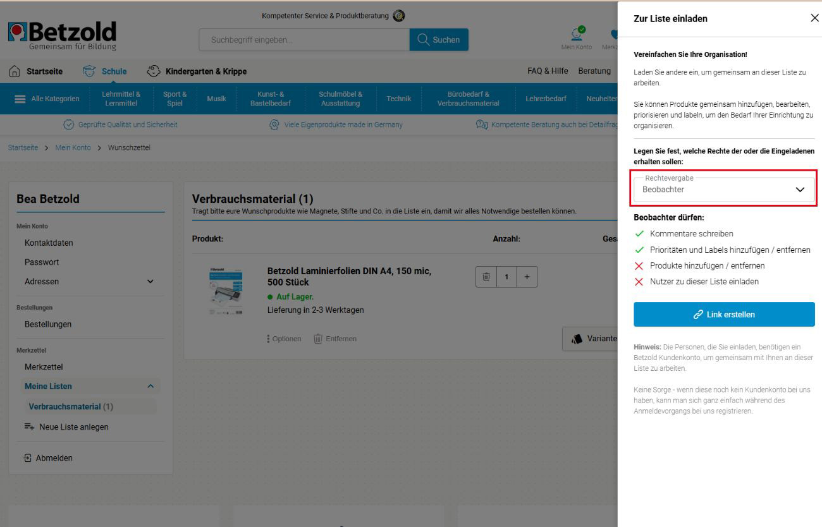Click the trash icon in quantity stepper

[486, 277]
